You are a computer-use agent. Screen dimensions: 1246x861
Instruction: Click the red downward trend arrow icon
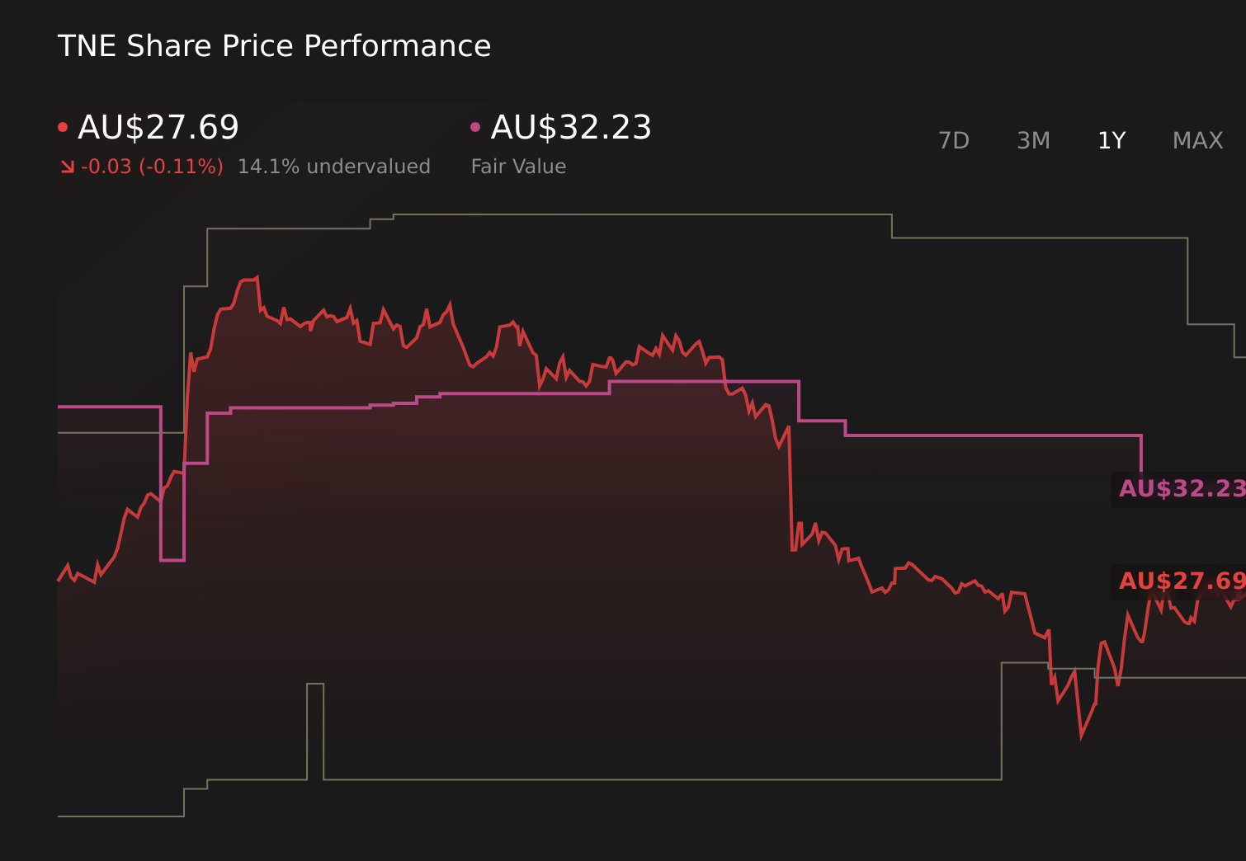point(68,166)
